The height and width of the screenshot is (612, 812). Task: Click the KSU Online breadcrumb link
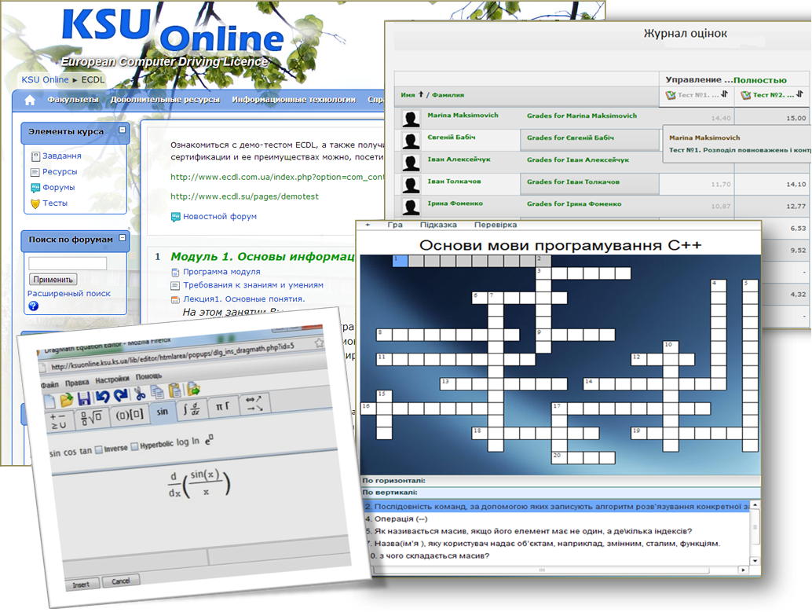[x=45, y=79]
